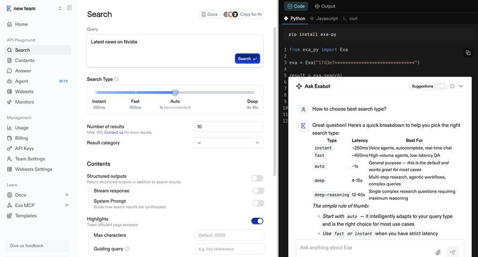Image resolution: width=478 pixels, height=257 pixels.
Task: Click the Number of results field
Action: (x=228, y=126)
